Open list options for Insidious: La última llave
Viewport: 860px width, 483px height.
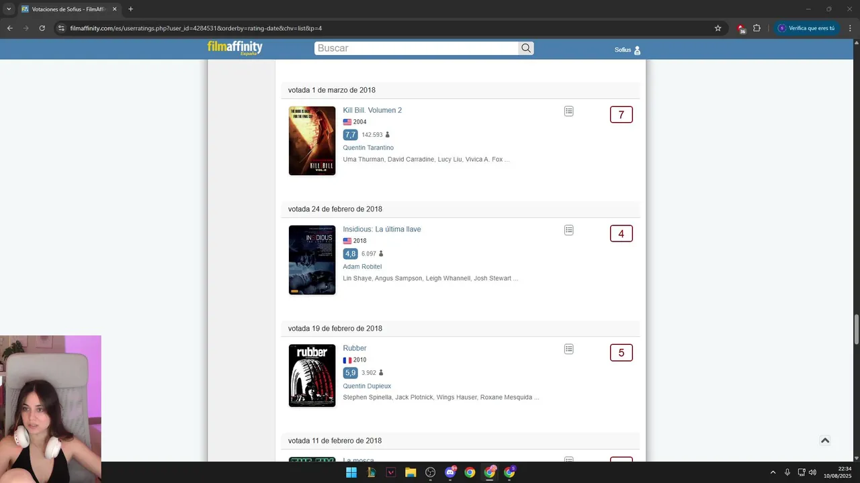tap(569, 230)
